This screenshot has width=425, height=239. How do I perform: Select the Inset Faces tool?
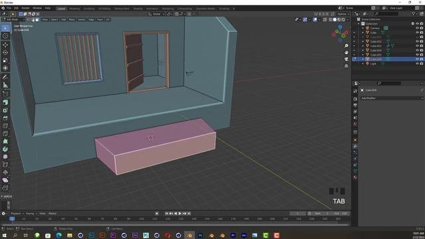(x=5, y=110)
